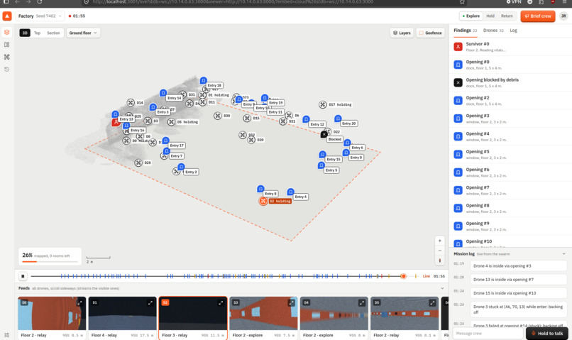572x340 pixels.
Task: Select the black Opening blocked by debris icon
Action: [458, 82]
